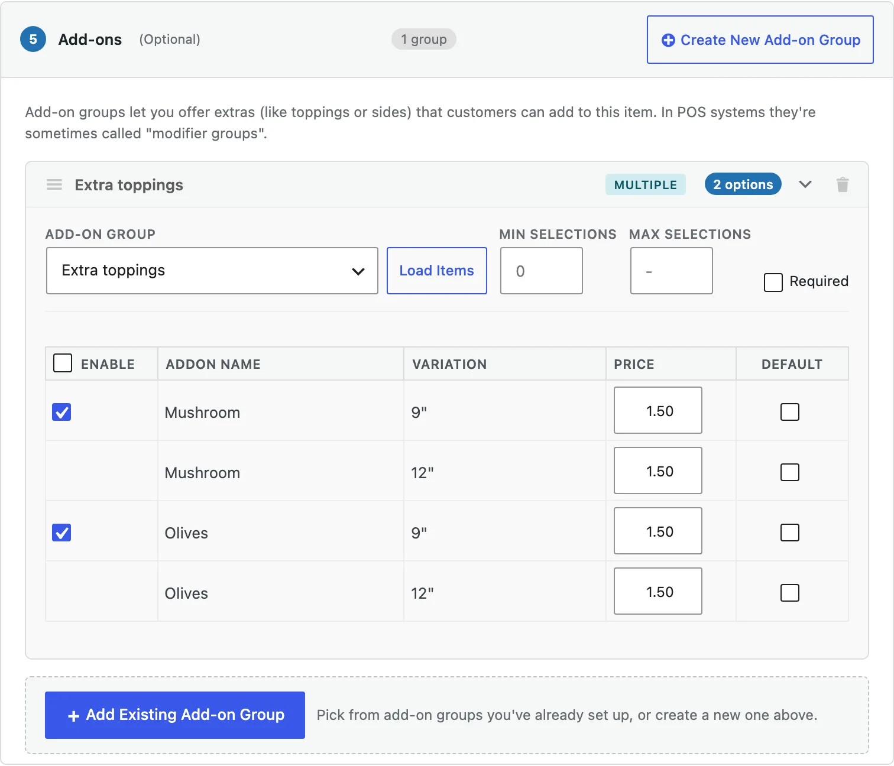This screenshot has height=766, width=894.
Task: Click the Extra toppings group title
Action: 129,185
